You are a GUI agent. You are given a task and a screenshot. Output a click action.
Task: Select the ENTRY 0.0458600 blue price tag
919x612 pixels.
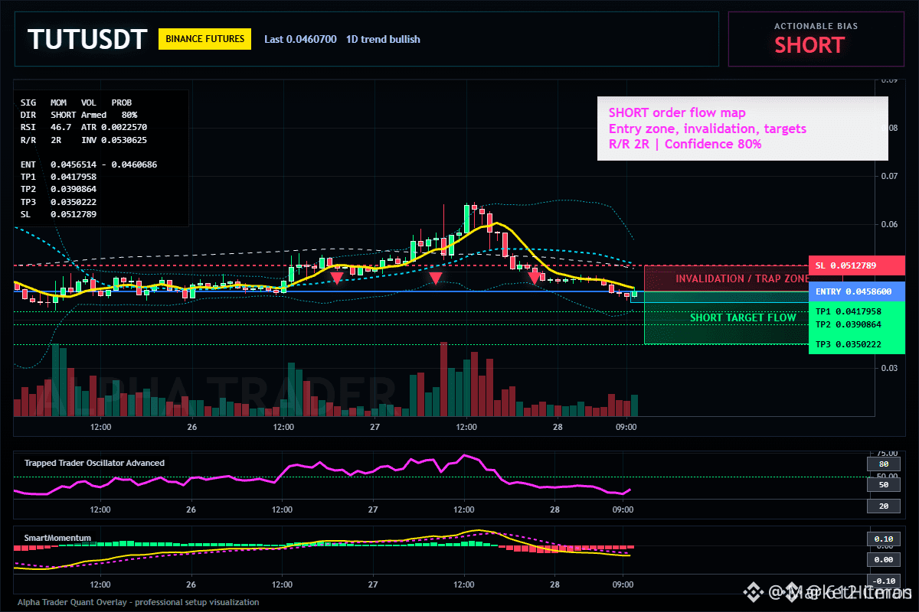tap(857, 291)
